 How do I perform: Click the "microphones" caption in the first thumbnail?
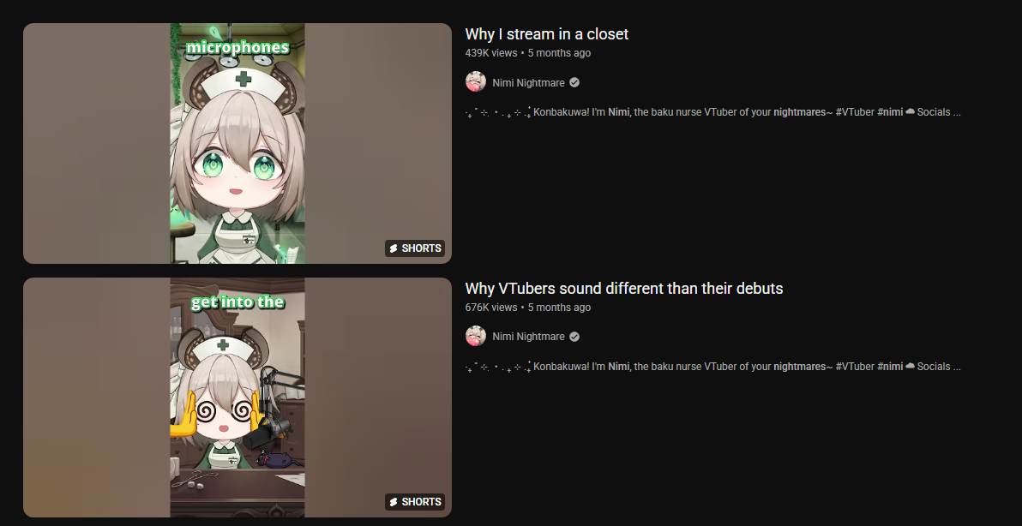coord(237,47)
